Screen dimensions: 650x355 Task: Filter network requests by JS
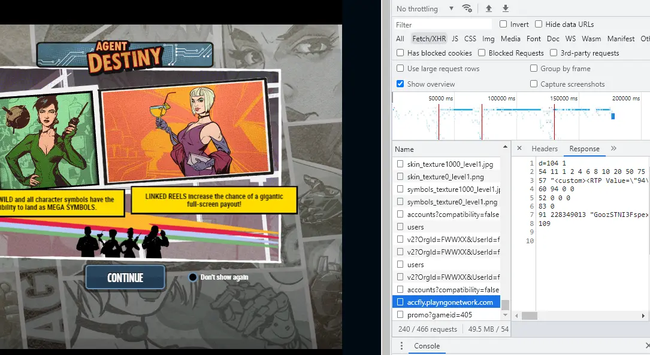455,38
